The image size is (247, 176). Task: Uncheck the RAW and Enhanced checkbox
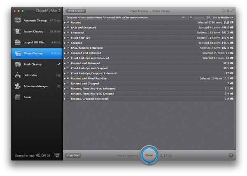(x=68, y=28)
